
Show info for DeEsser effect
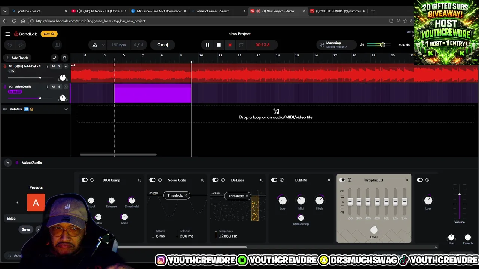(x=223, y=180)
